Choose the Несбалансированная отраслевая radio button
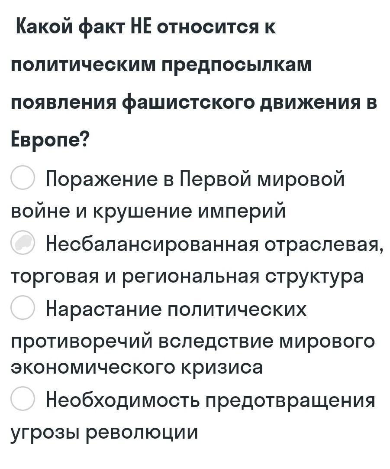Image resolution: width=390 pixels, height=469 pixels. (23, 242)
